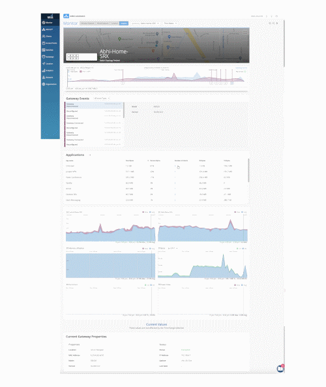Toggle the pink series in the top timeline legend
Screen dimensions: 326x387
[85, 72]
